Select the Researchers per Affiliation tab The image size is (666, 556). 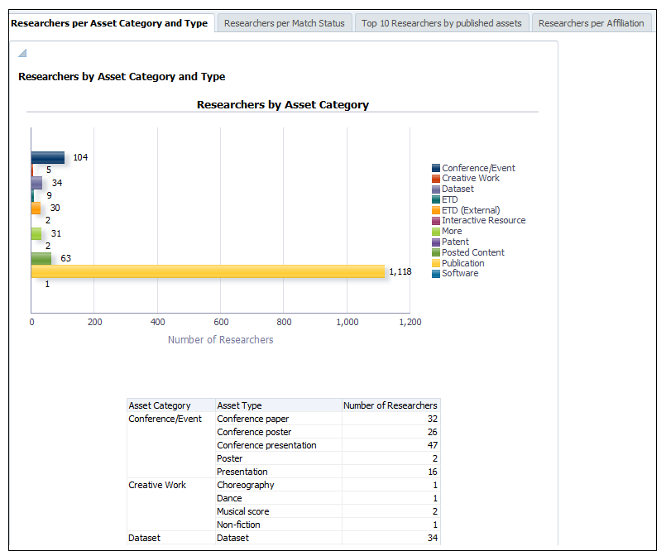point(591,23)
